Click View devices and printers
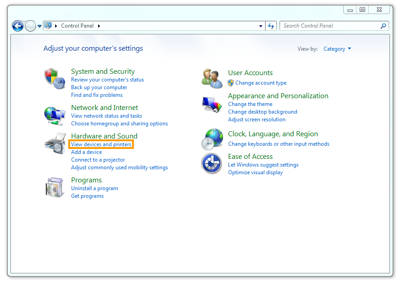 click(100, 144)
